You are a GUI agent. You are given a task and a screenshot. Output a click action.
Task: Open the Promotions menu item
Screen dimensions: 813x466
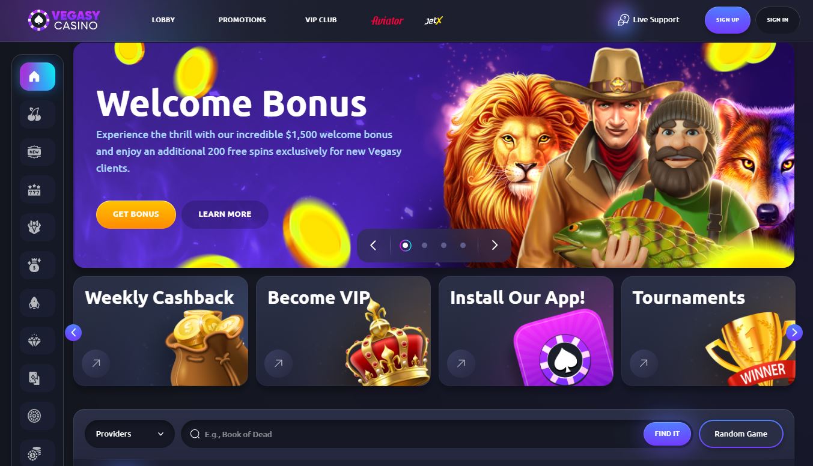[x=242, y=20]
